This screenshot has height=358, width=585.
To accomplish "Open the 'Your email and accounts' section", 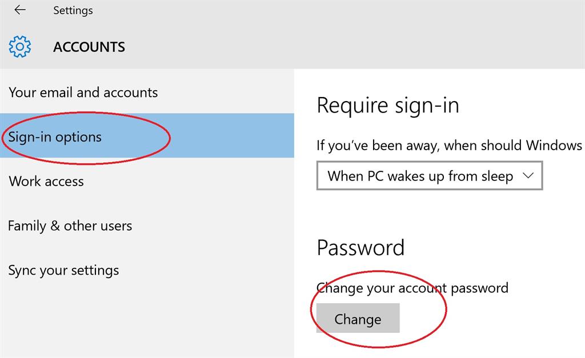I will [83, 92].
